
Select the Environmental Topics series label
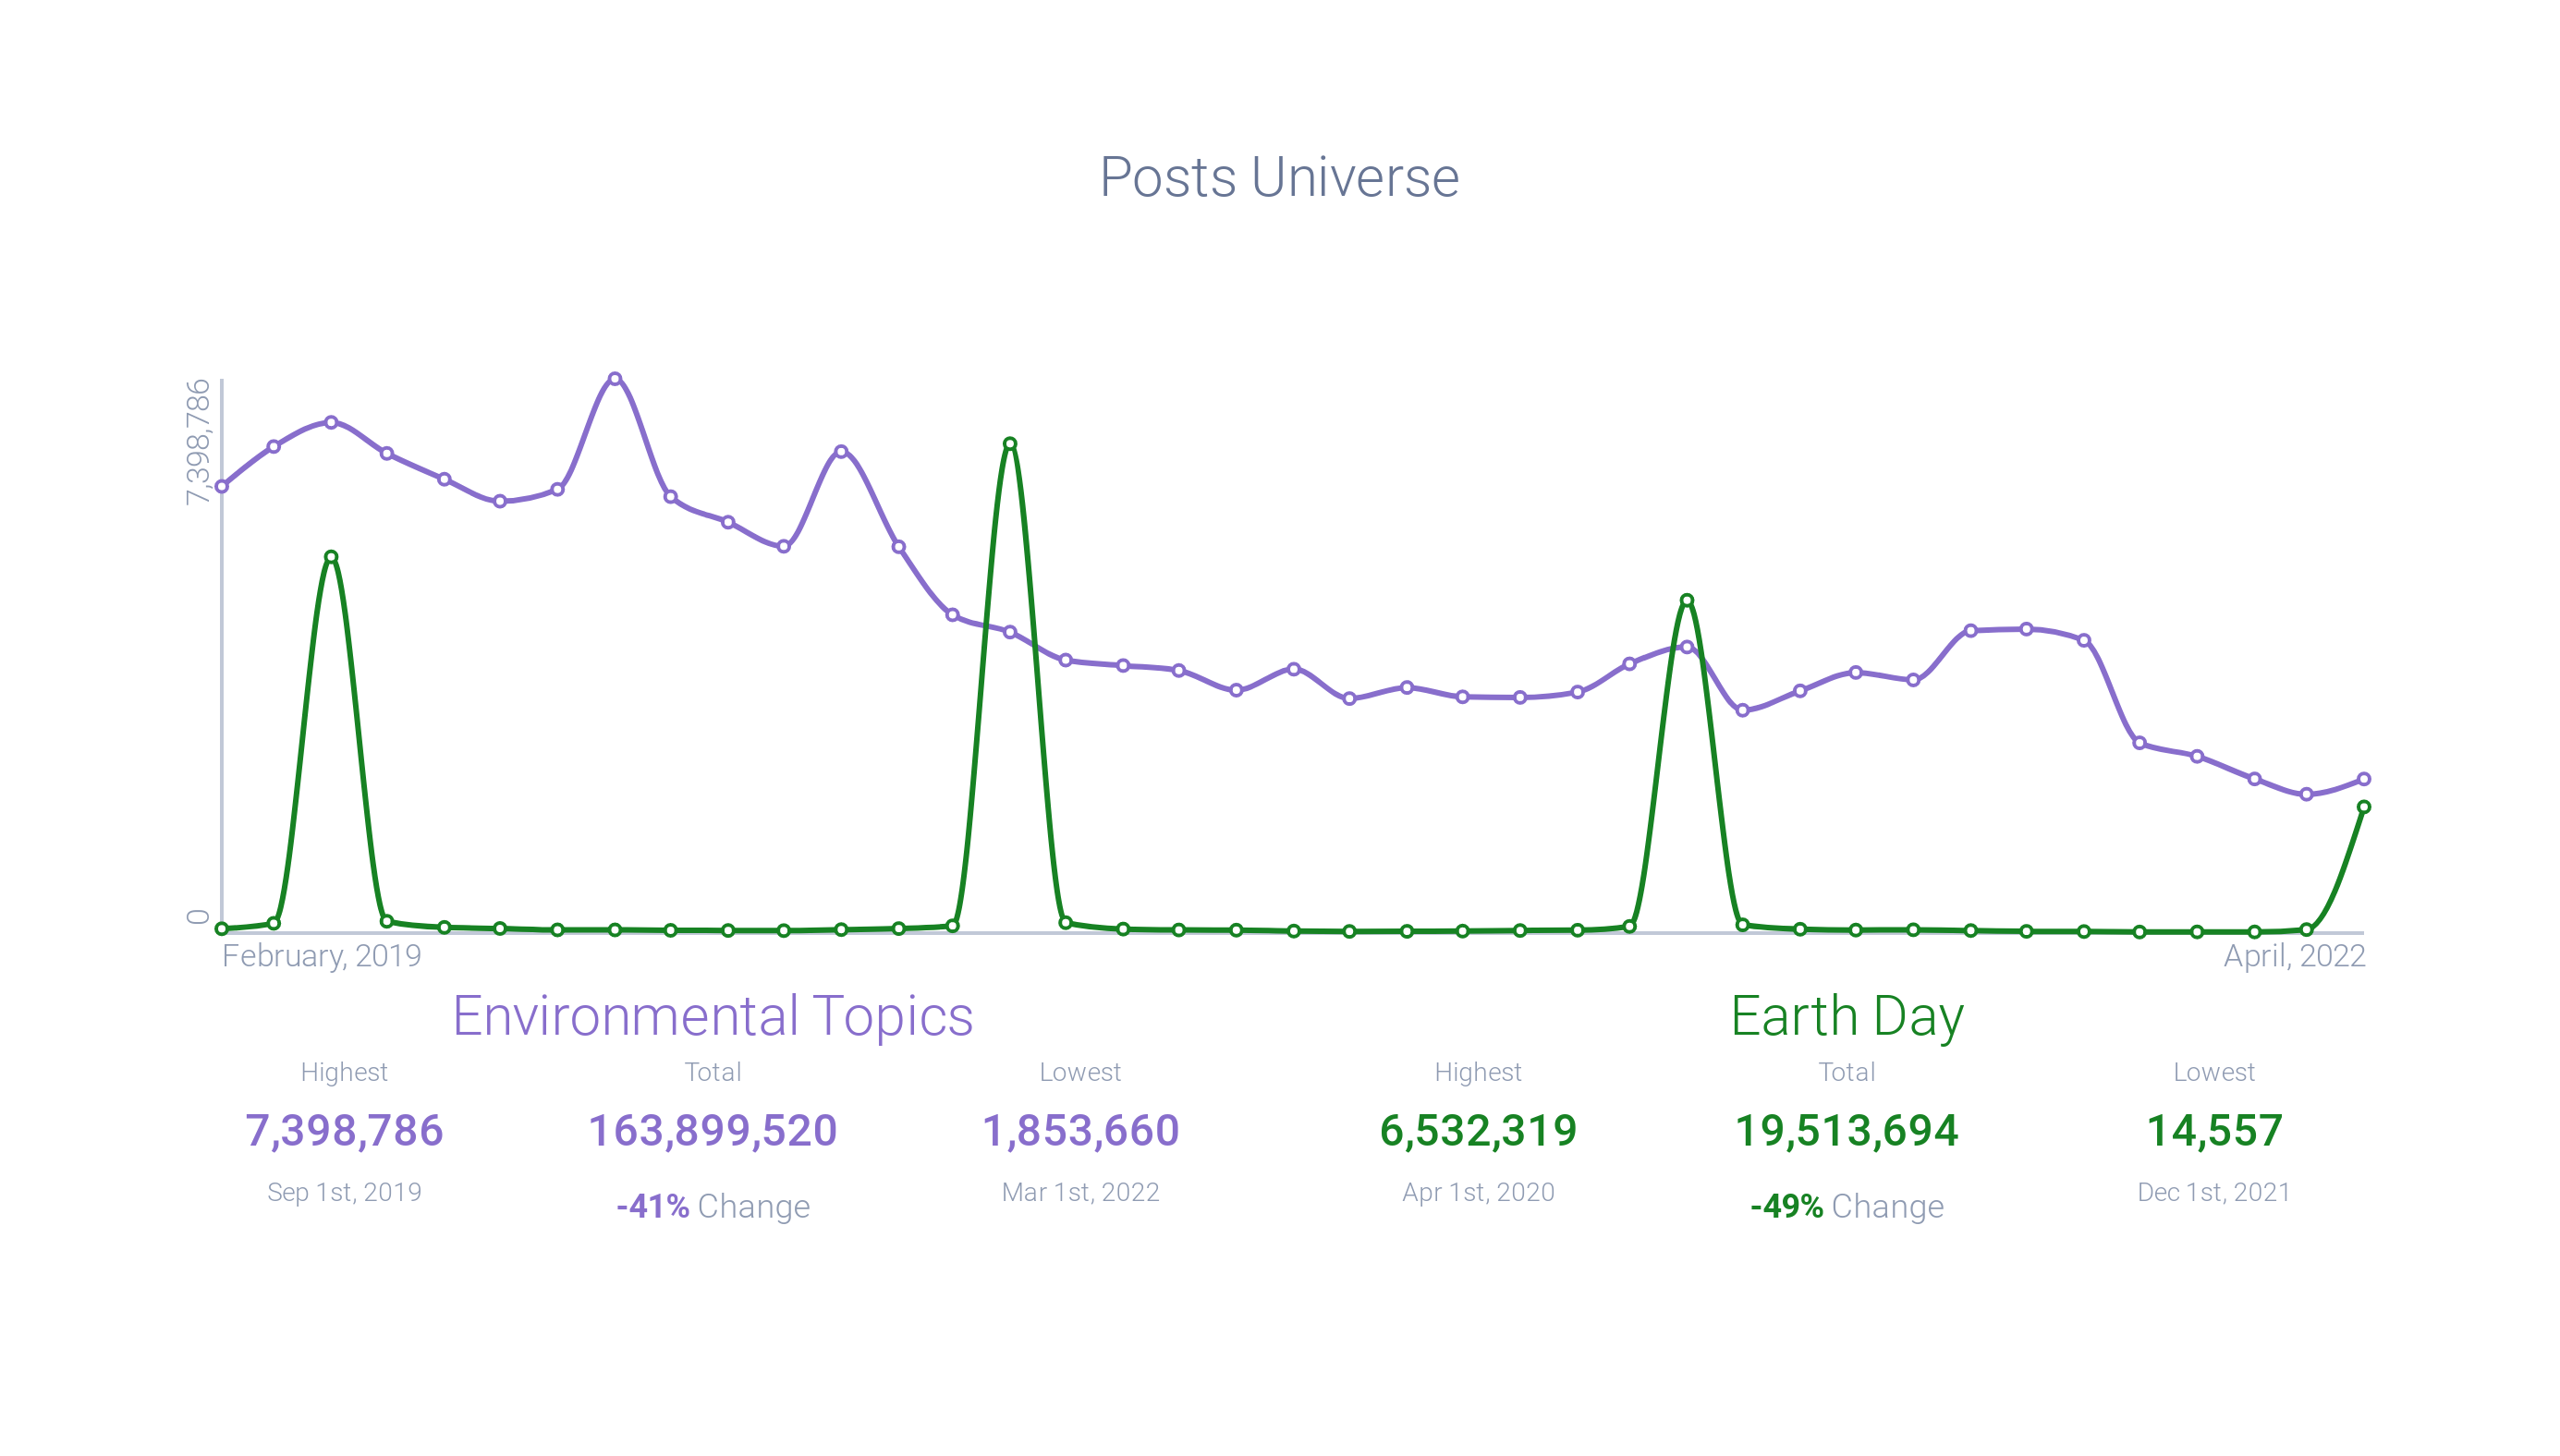click(x=713, y=1016)
